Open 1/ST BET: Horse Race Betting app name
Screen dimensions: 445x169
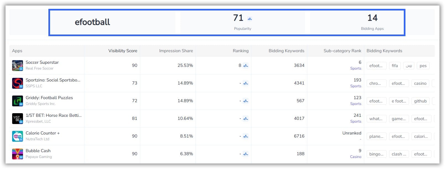click(54, 115)
